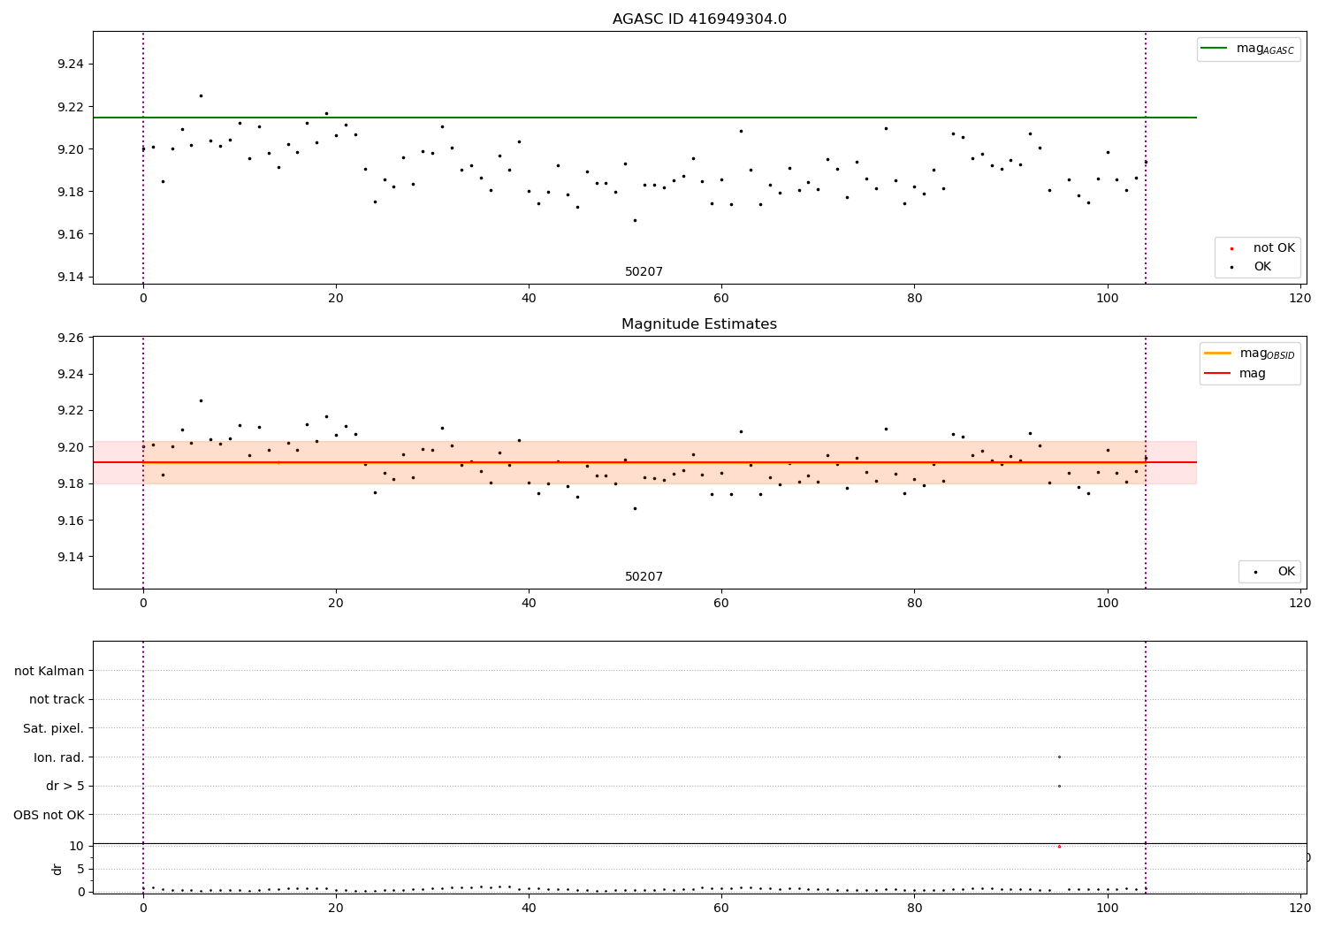Click the orange mag OBSID legend entry
This screenshot has height=928, width=1326.
pyautogui.click(x=1249, y=354)
